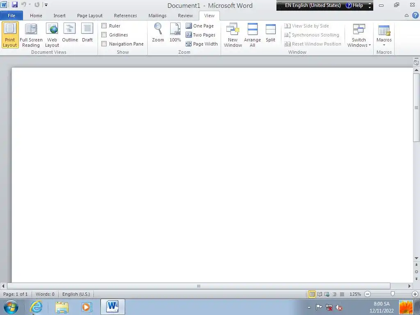Open language bar options arrow
420x315 pixels.
tap(370, 7)
